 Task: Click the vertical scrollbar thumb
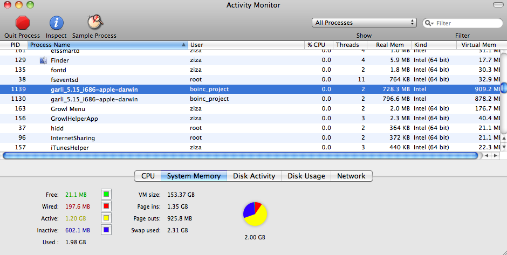click(x=504, y=87)
